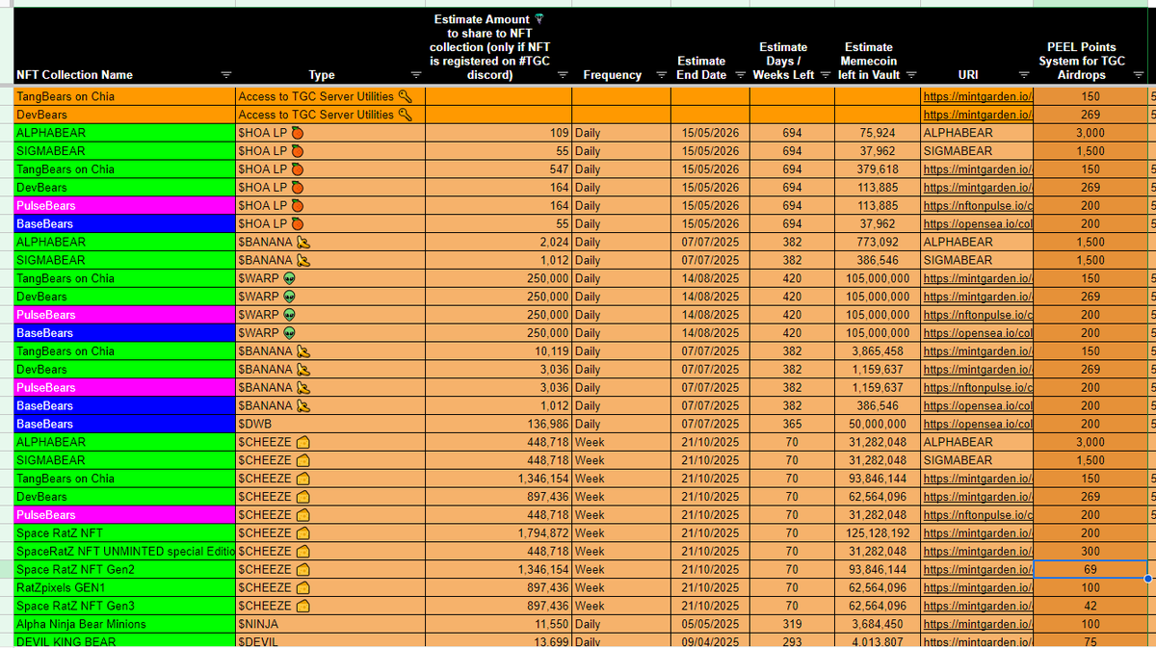Screen dimensions: 1156x648
Task: Select the estimate amount cell 136,986
Action: (x=499, y=425)
